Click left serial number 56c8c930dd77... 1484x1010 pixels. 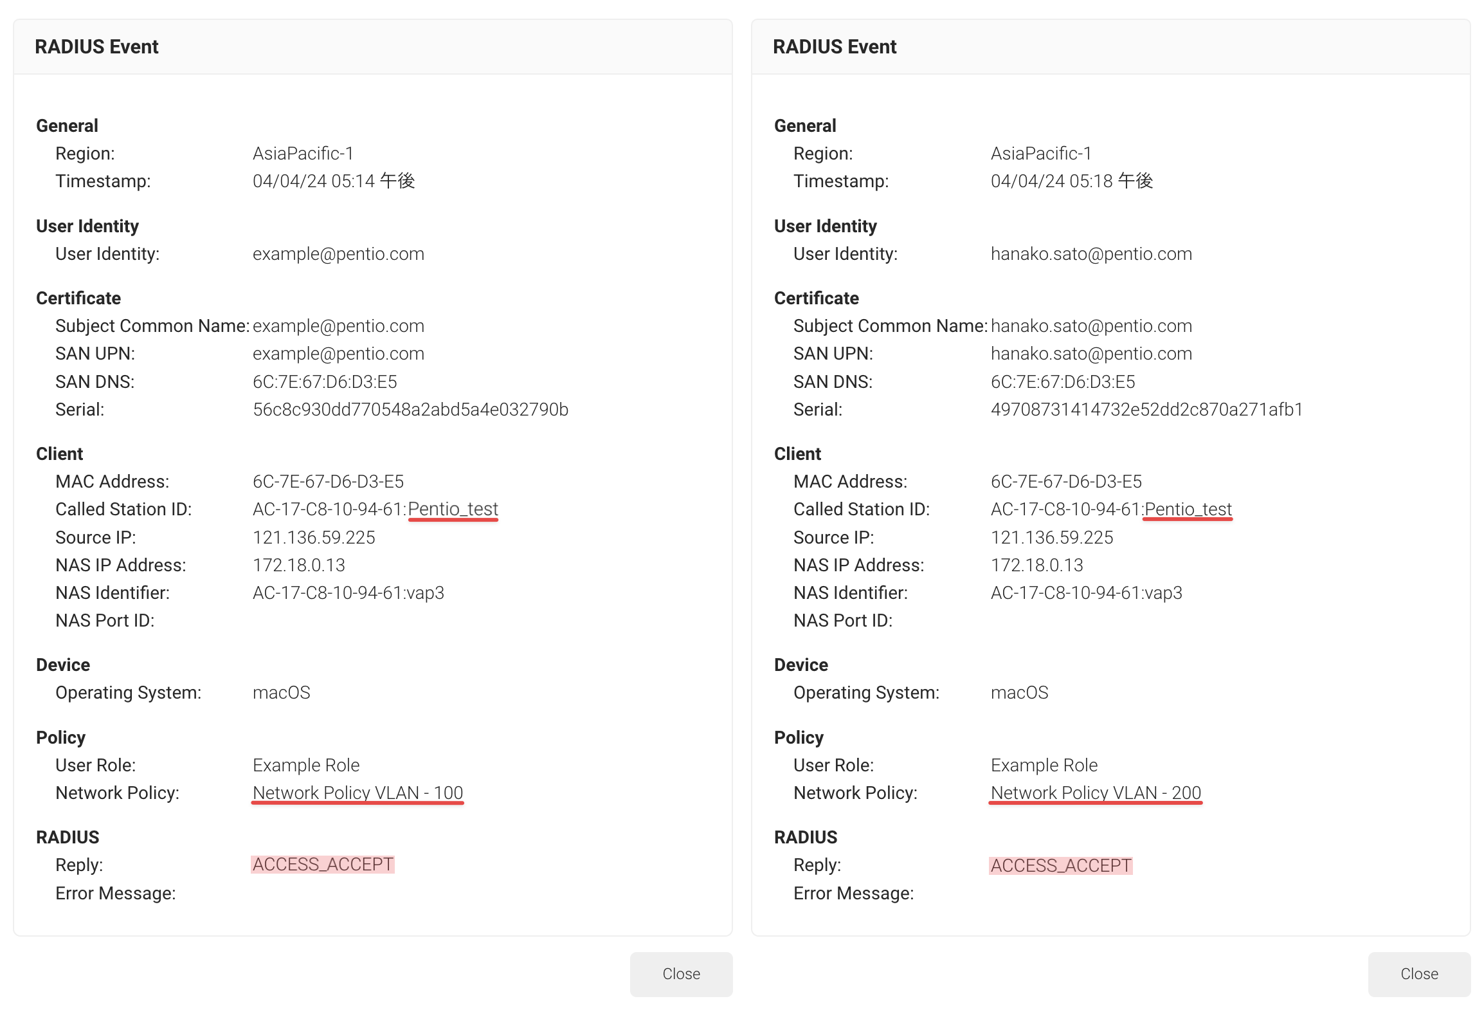pyautogui.click(x=410, y=410)
